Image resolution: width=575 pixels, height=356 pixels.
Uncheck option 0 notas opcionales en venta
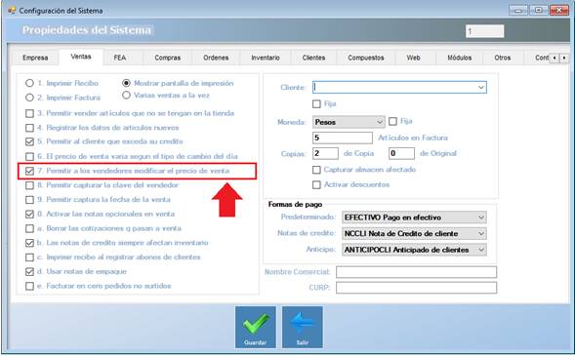point(29,214)
